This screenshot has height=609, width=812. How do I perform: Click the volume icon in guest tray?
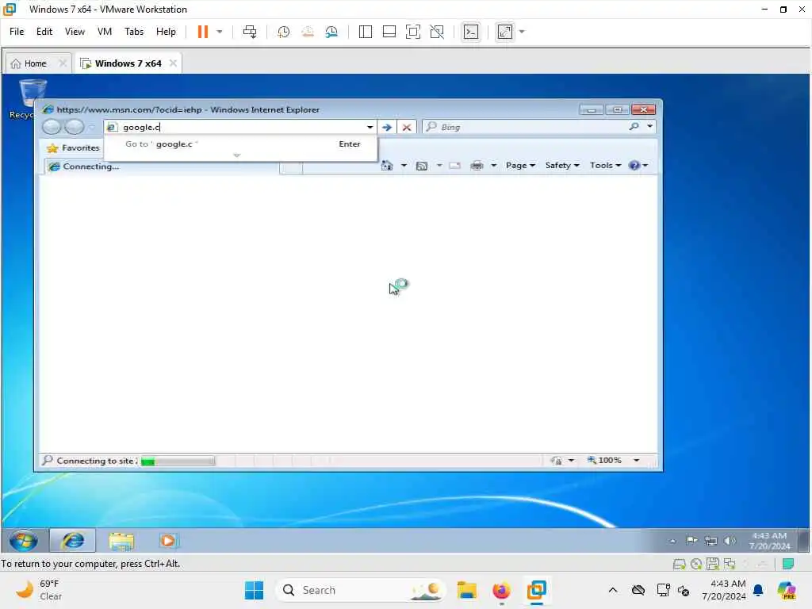coord(730,541)
